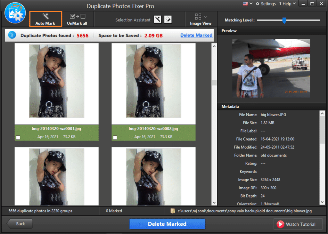Image resolution: width=328 pixels, height=234 pixels.
Task: Click the '73.3 KB' size label
Action: point(166,137)
